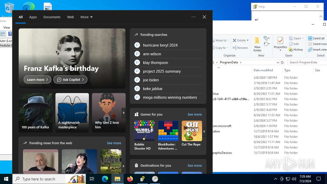Open volume control in system tray
Viewport: 327px width, 184px height.
pyautogui.click(x=294, y=179)
